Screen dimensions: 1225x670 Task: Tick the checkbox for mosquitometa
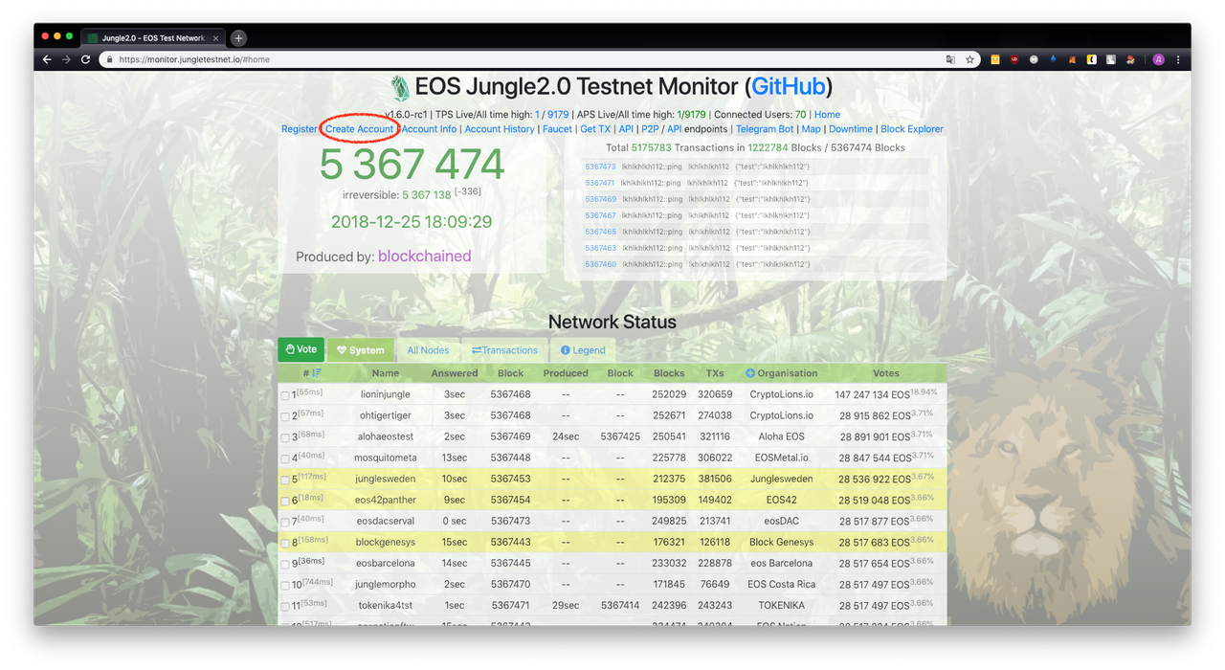click(285, 458)
